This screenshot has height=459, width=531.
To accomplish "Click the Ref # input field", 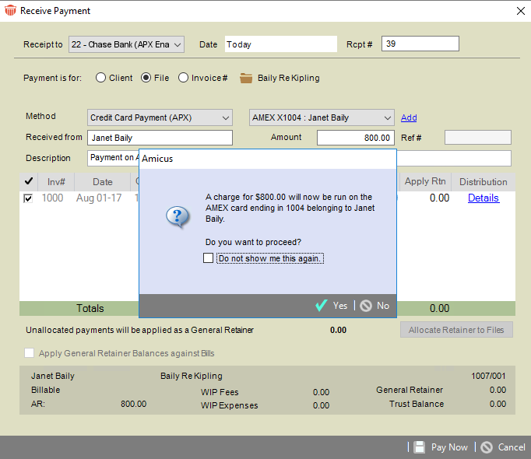I will 478,138.
